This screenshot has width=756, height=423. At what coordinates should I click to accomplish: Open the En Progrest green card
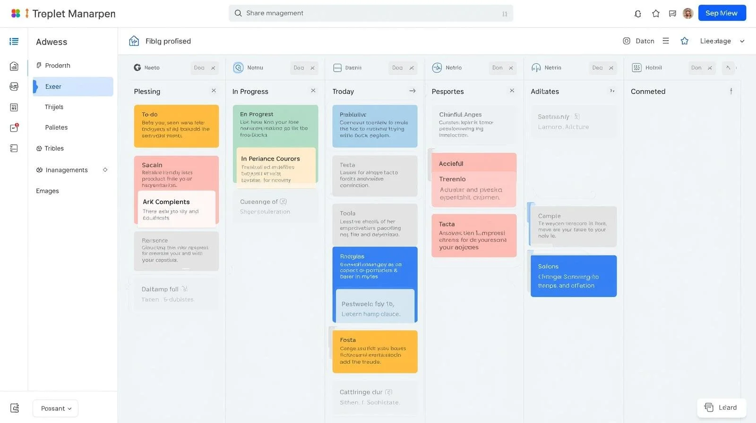[x=275, y=125]
